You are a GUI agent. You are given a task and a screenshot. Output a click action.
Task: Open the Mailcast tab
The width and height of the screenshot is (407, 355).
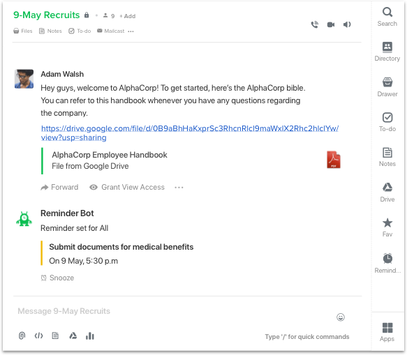tap(110, 31)
